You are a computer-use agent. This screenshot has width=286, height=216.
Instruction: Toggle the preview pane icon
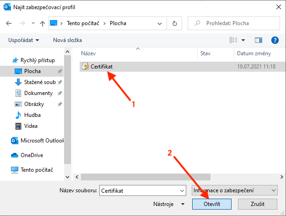tap(259, 40)
